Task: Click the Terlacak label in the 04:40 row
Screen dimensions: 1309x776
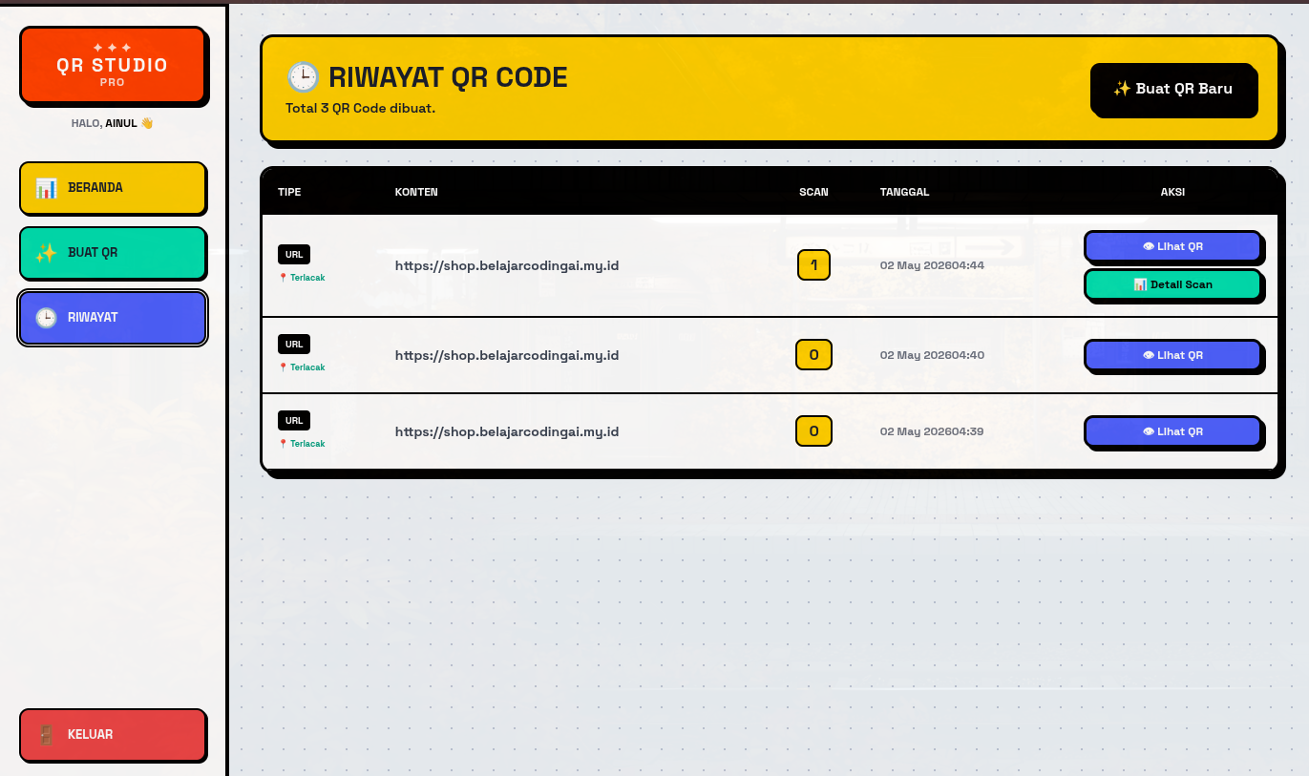Action: pyautogui.click(x=302, y=367)
